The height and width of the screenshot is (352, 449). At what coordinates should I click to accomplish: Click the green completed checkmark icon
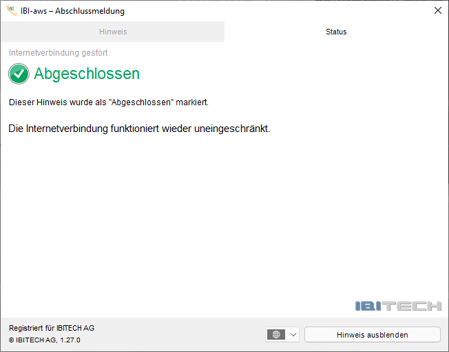pos(19,74)
